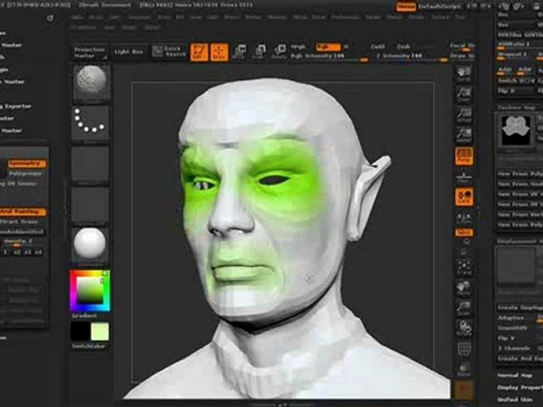Image resolution: width=543 pixels, height=407 pixels.
Task: Toggle Transp transparency icon
Action: 464,370
